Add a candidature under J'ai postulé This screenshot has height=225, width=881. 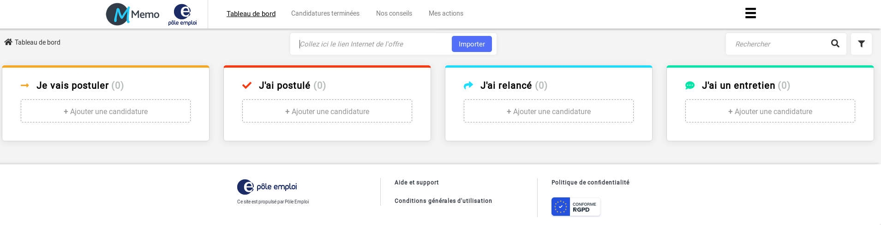point(327,111)
